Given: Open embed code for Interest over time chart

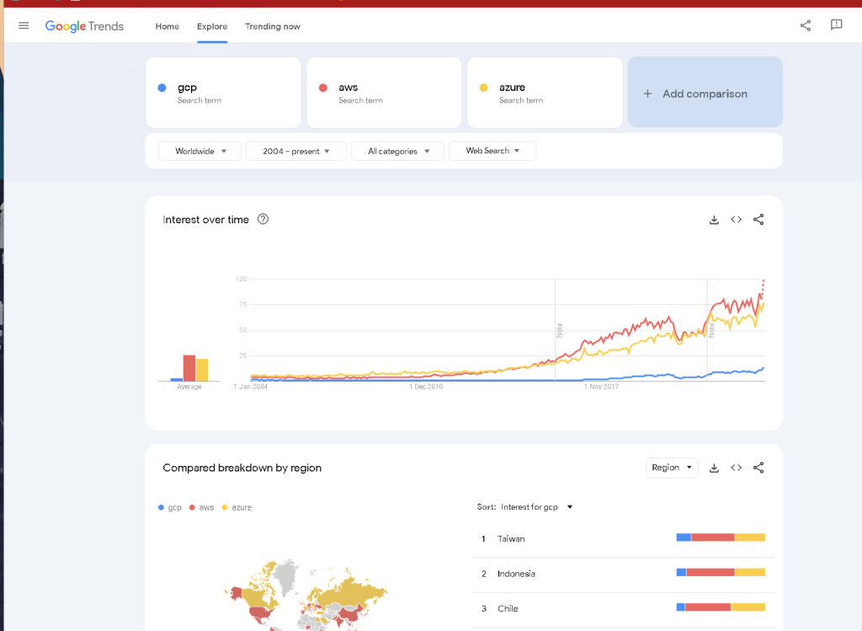Looking at the screenshot, I should click(x=736, y=220).
